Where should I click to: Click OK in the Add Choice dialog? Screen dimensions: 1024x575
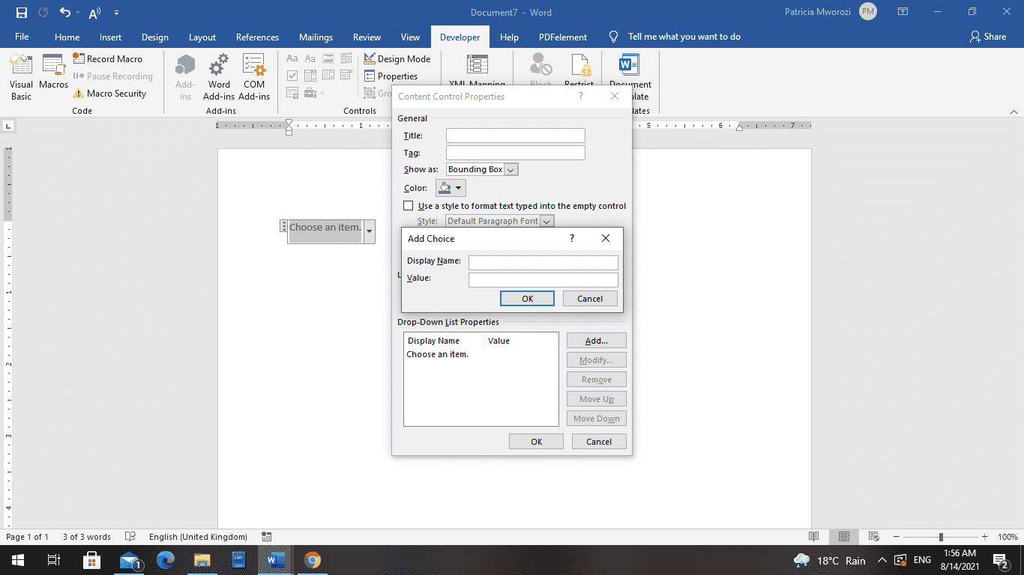(x=527, y=298)
